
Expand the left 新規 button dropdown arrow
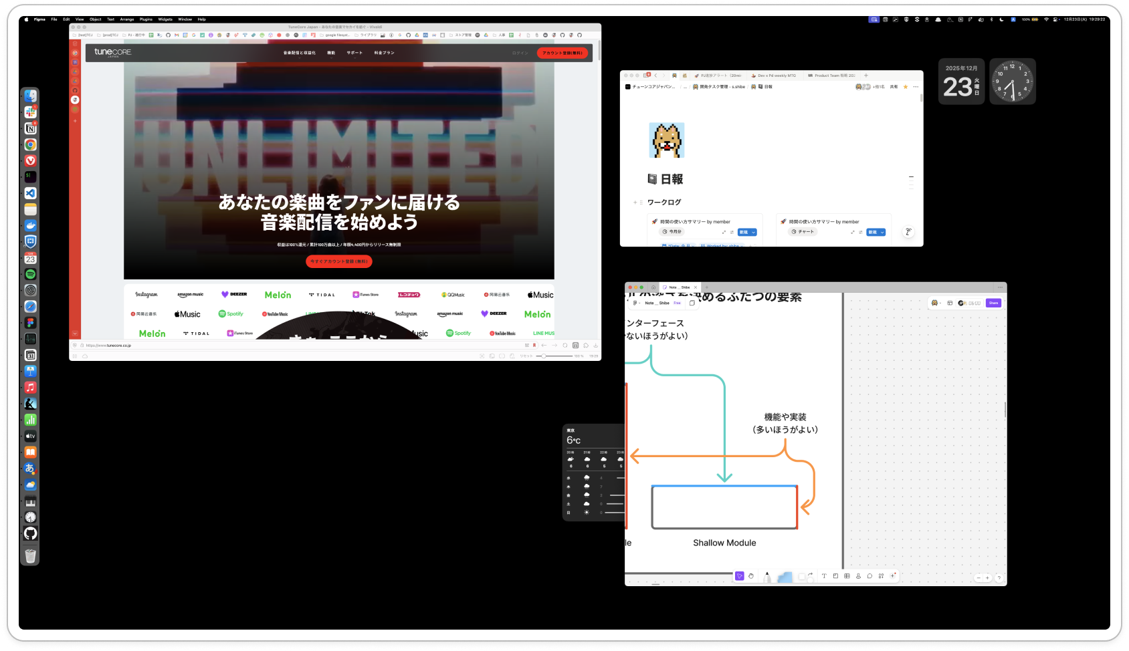click(x=754, y=233)
